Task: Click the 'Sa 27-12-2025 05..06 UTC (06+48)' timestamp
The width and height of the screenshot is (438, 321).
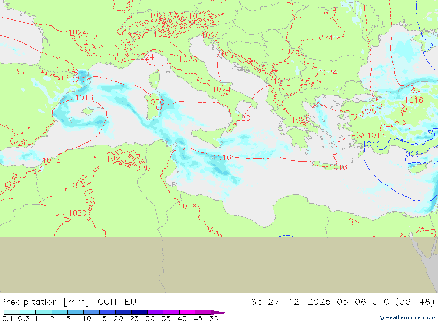Action: tap(343, 302)
